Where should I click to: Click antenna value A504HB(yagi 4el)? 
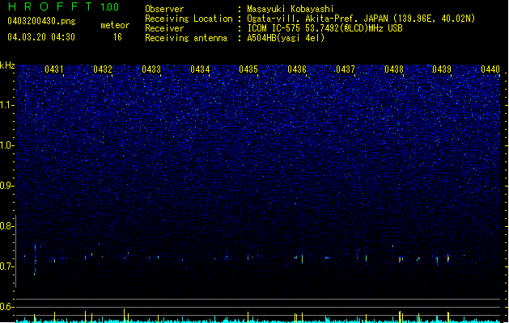286,38
